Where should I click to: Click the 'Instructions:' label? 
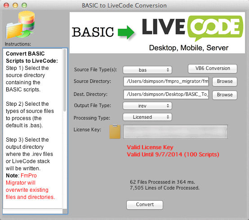tap(18, 44)
